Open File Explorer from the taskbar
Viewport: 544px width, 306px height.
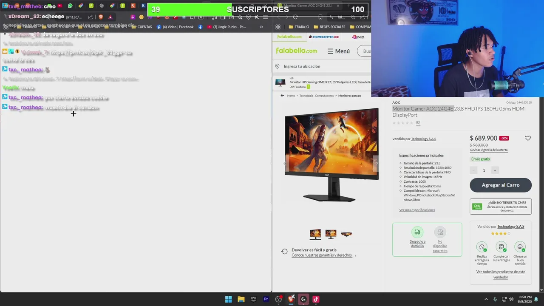pos(241,299)
